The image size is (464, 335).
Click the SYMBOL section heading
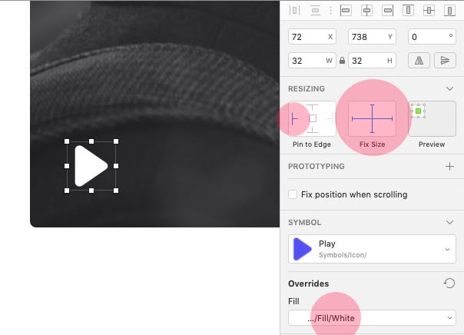(x=304, y=222)
